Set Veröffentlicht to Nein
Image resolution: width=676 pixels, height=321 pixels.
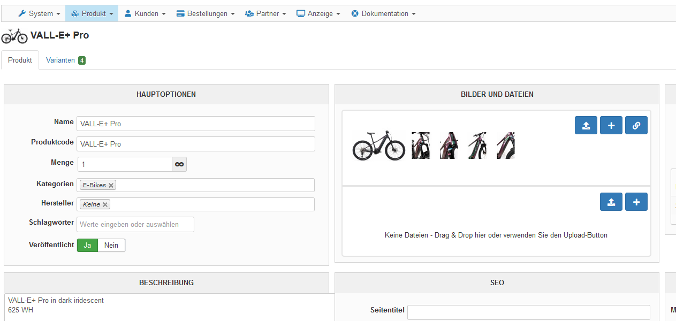click(x=111, y=245)
